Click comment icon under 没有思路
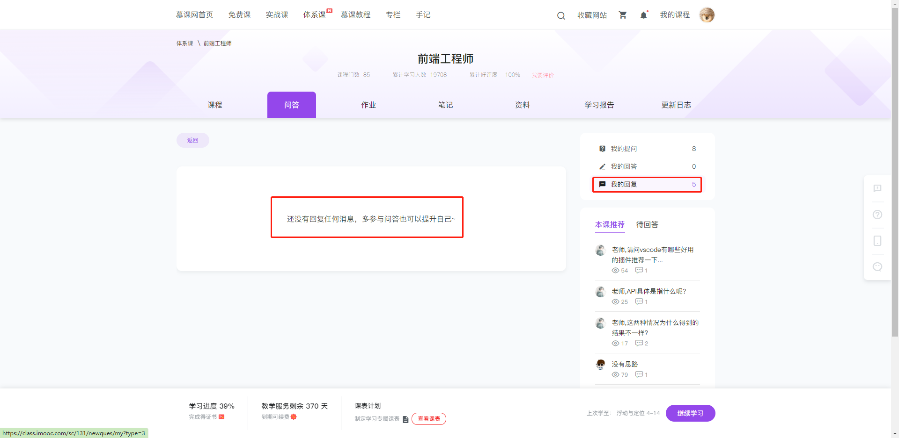The width and height of the screenshot is (899, 438). coord(639,374)
